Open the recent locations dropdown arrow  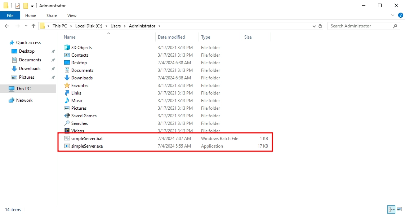pos(26,26)
